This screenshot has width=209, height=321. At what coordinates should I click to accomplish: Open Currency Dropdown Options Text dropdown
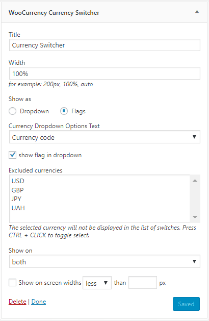tap(104, 137)
